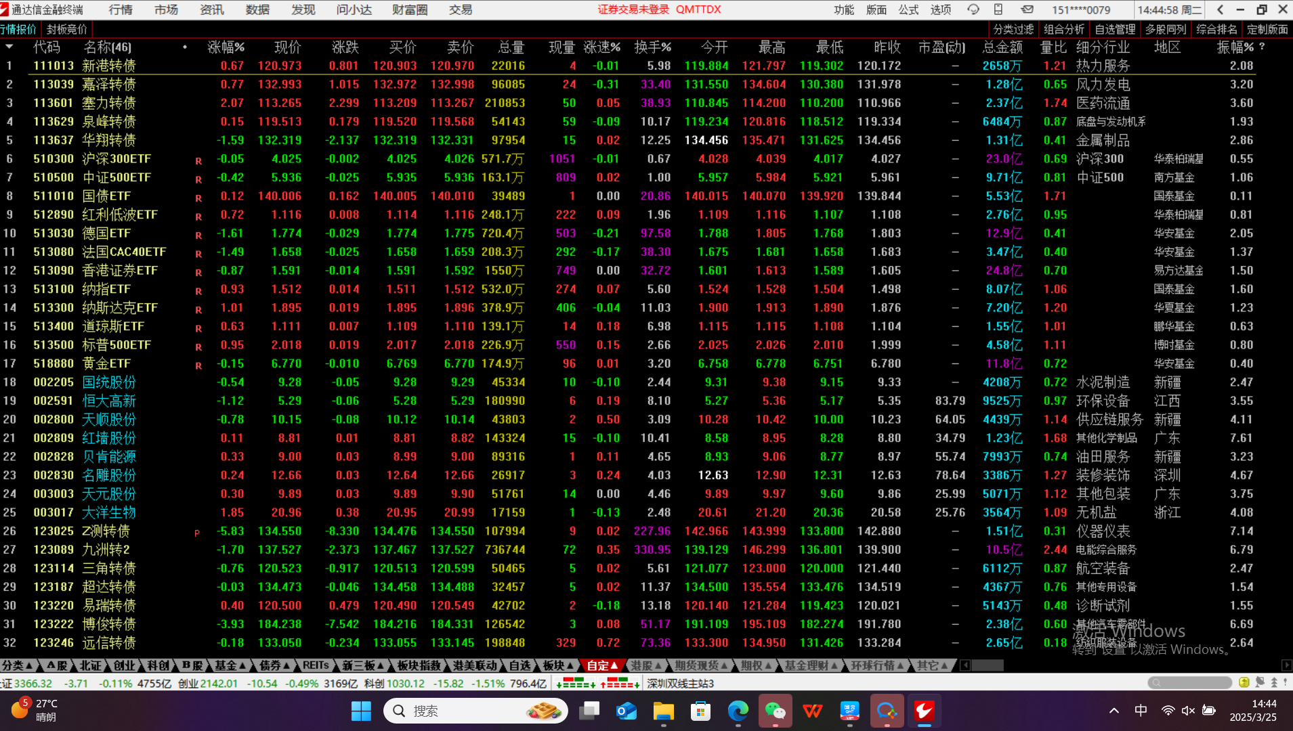Expand the list menu triangle above row numbers
Image resolution: width=1293 pixels, height=731 pixels.
9,47
